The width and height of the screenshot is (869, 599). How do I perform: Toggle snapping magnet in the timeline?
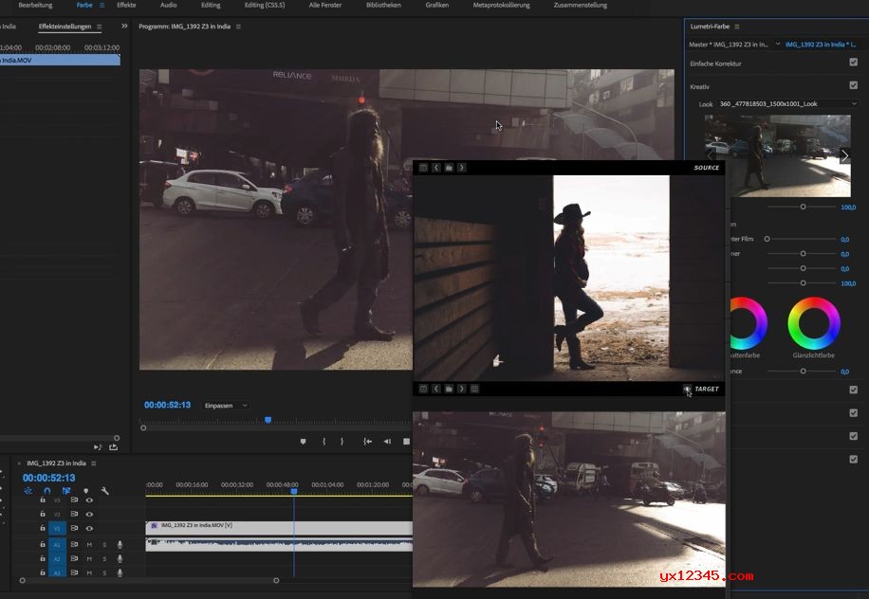click(47, 491)
